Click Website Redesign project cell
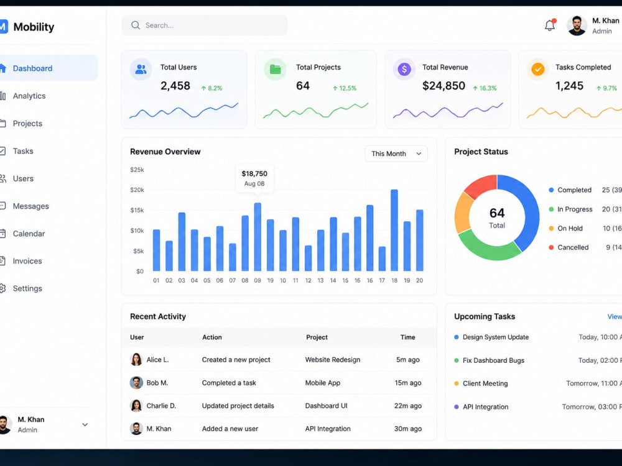 tap(332, 359)
